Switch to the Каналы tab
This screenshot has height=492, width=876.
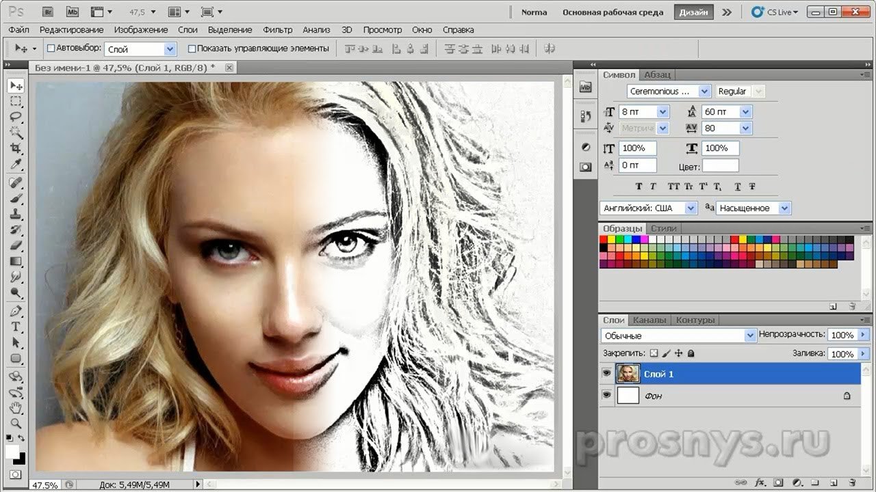(649, 320)
